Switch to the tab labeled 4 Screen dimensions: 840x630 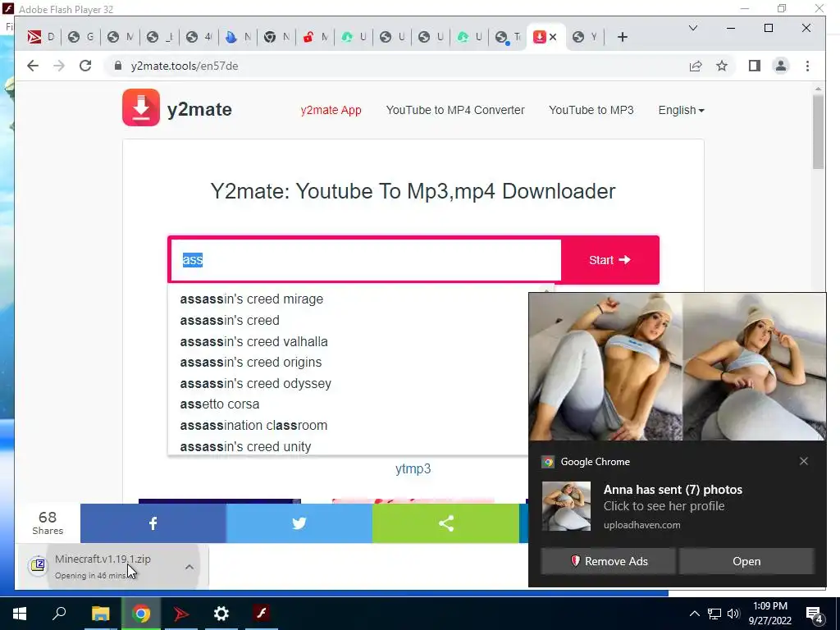(199, 37)
